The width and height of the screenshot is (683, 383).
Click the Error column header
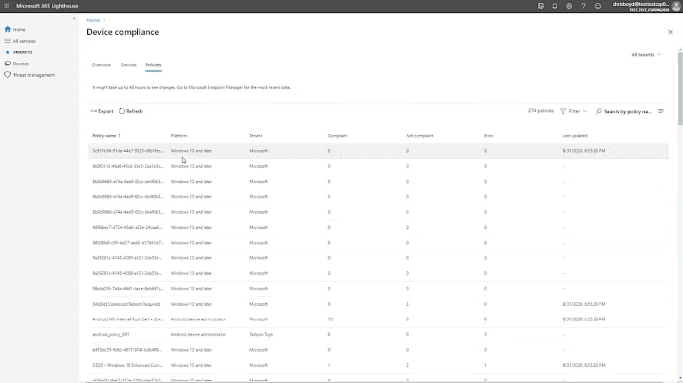point(489,136)
